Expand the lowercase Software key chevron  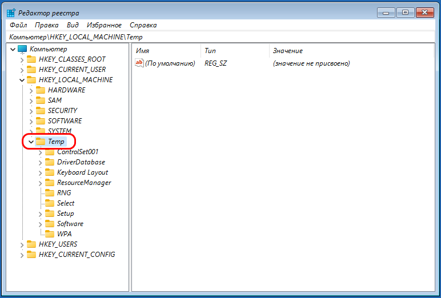click(40, 224)
